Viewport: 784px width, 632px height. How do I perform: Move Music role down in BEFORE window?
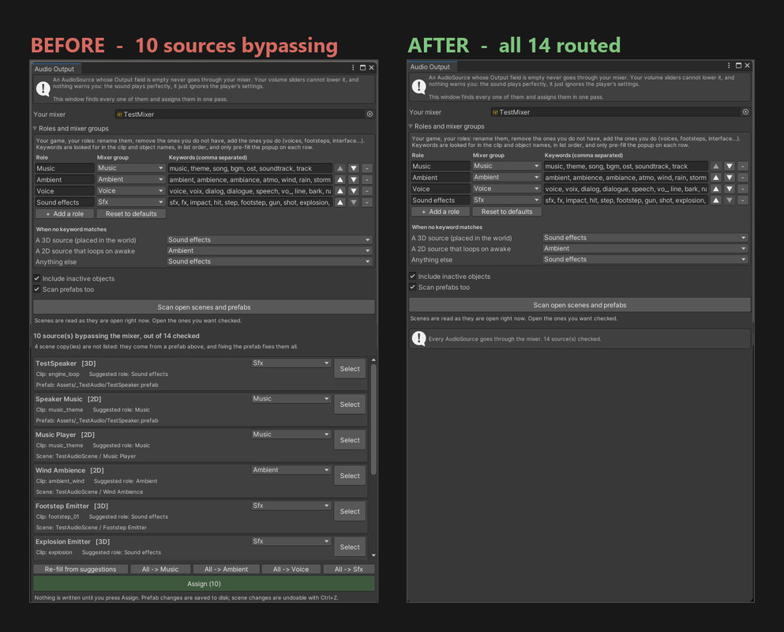[x=354, y=168]
